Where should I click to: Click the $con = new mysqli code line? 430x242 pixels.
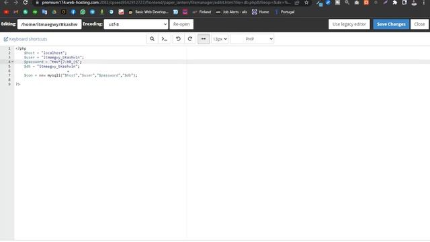81,75
